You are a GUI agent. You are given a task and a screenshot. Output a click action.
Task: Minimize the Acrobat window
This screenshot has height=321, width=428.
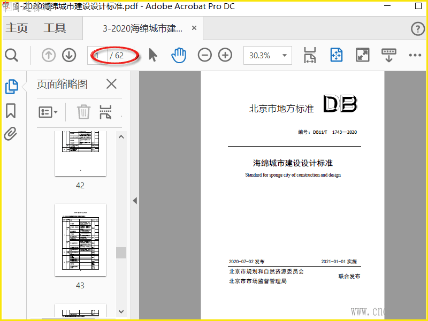[387, 6]
